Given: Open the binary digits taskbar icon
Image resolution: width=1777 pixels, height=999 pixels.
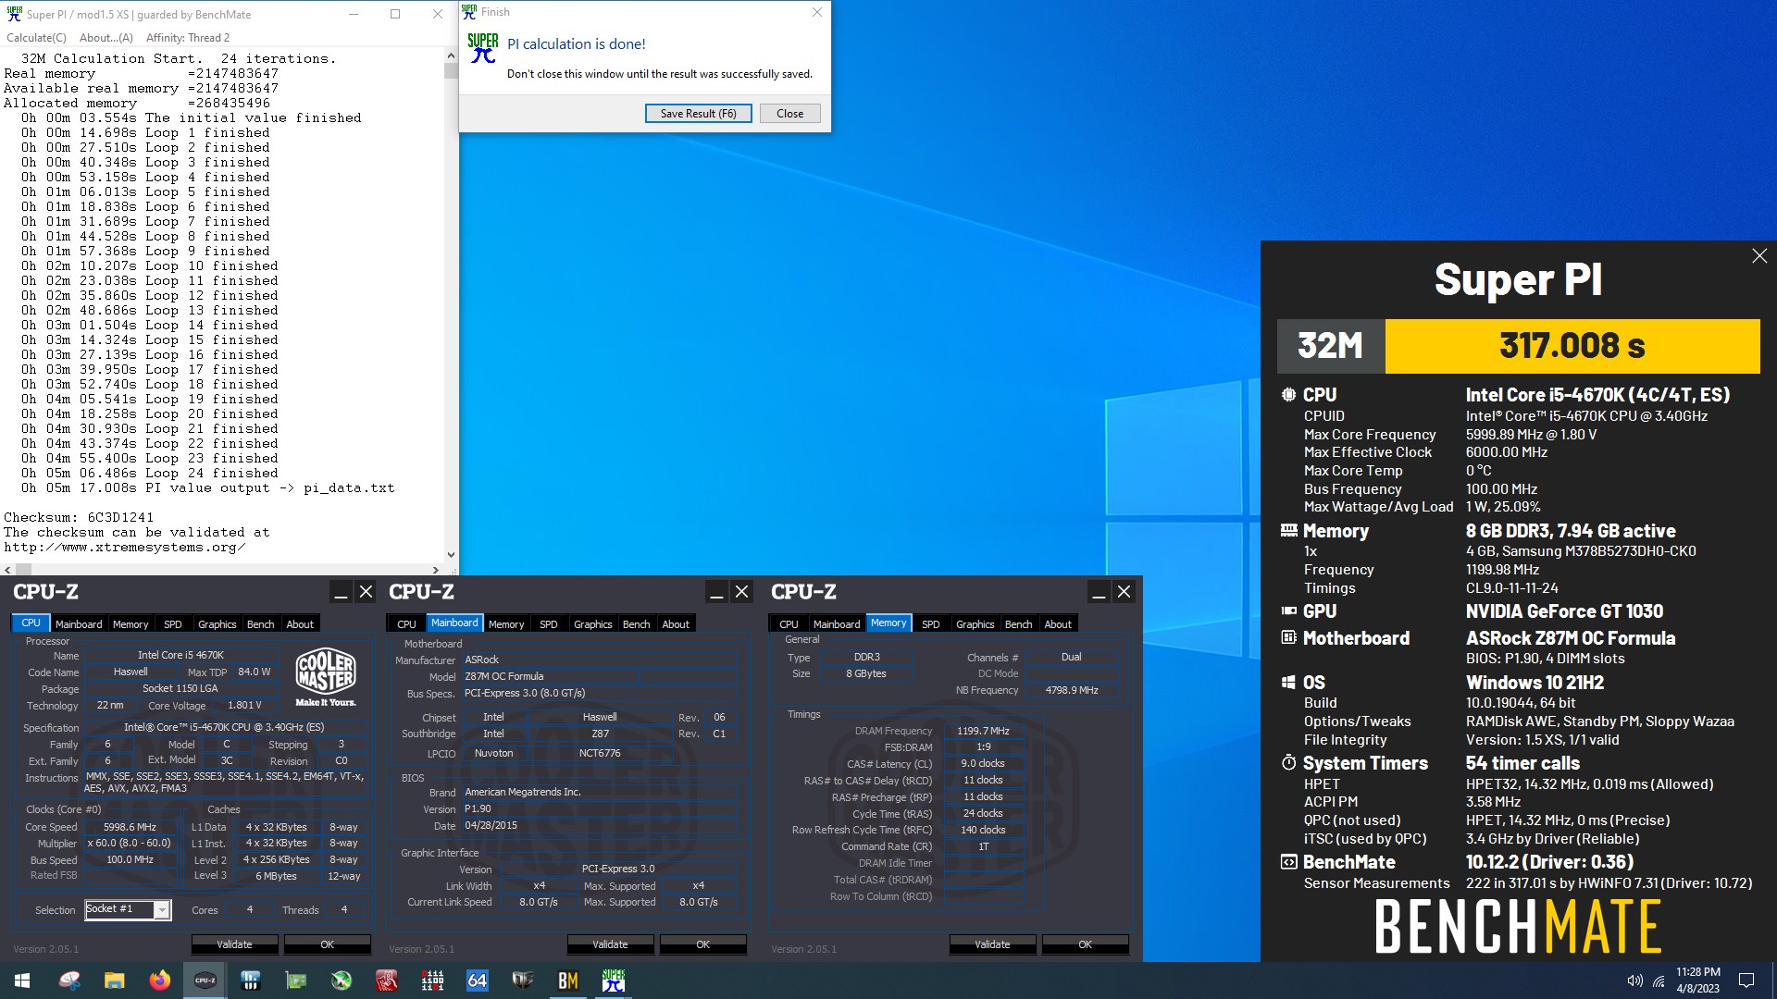Looking at the screenshot, I should [x=431, y=980].
